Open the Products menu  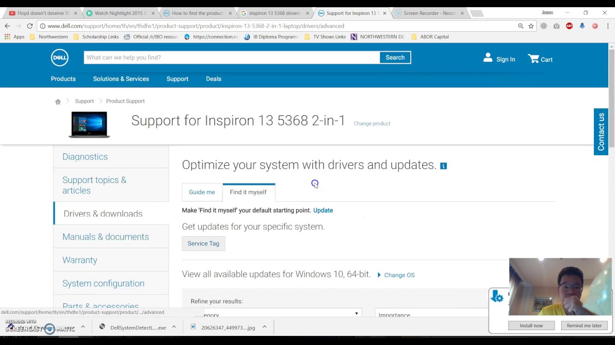(x=63, y=79)
